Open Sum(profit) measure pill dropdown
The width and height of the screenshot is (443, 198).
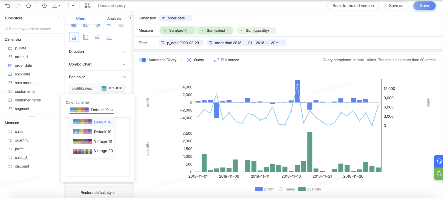(x=165, y=30)
